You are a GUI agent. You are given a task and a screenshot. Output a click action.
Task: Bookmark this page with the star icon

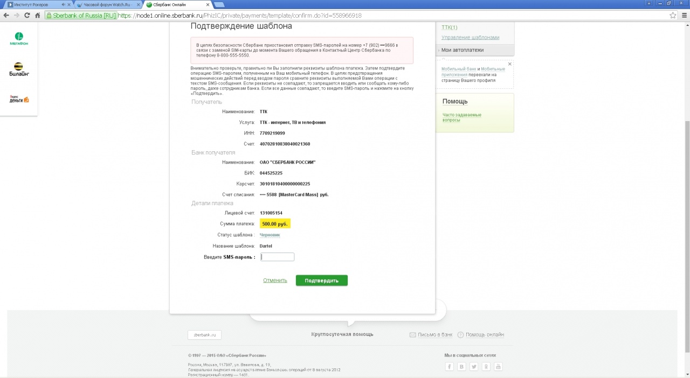[671, 16]
